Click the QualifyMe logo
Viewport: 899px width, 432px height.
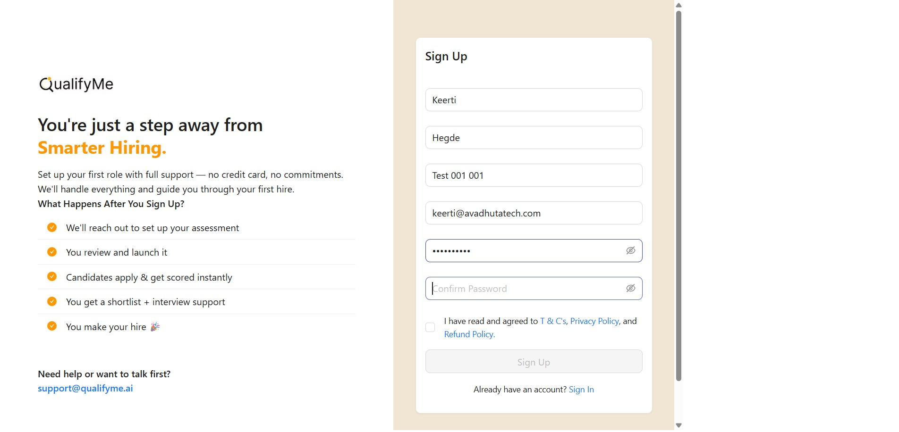pyautogui.click(x=76, y=84)
